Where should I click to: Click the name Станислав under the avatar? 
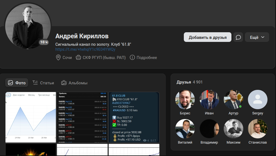(x=258, y=142)
